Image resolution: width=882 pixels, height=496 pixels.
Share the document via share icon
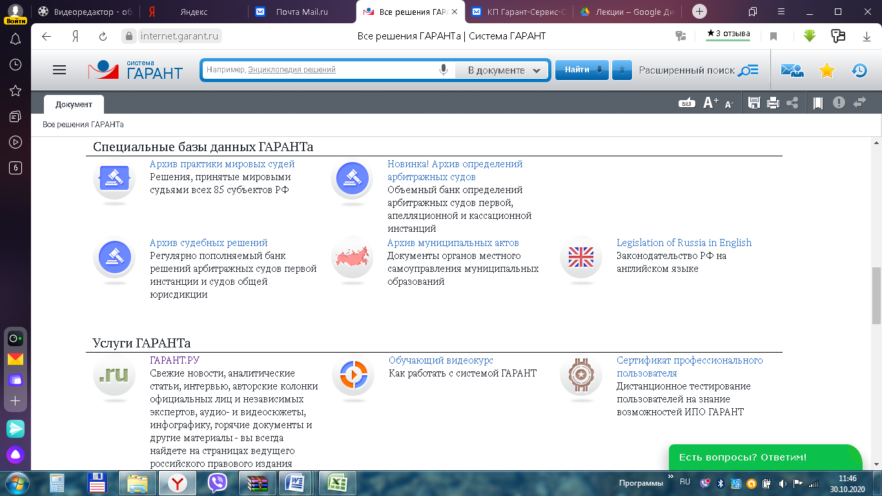tap(792, 103)
